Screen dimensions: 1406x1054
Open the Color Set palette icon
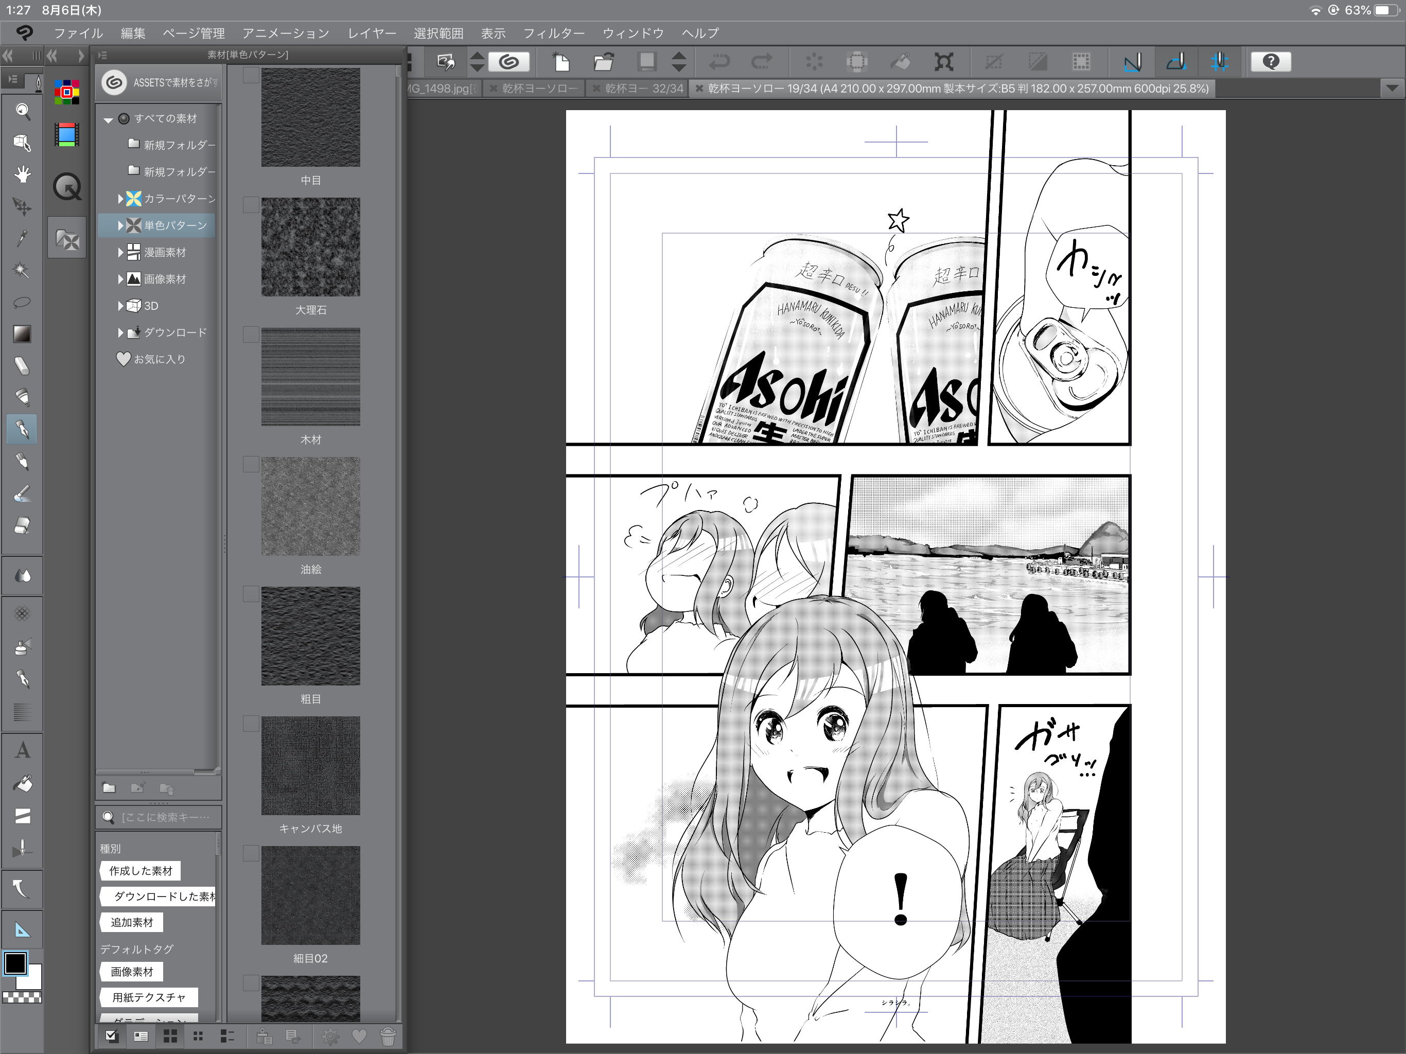tap(67, 93)
